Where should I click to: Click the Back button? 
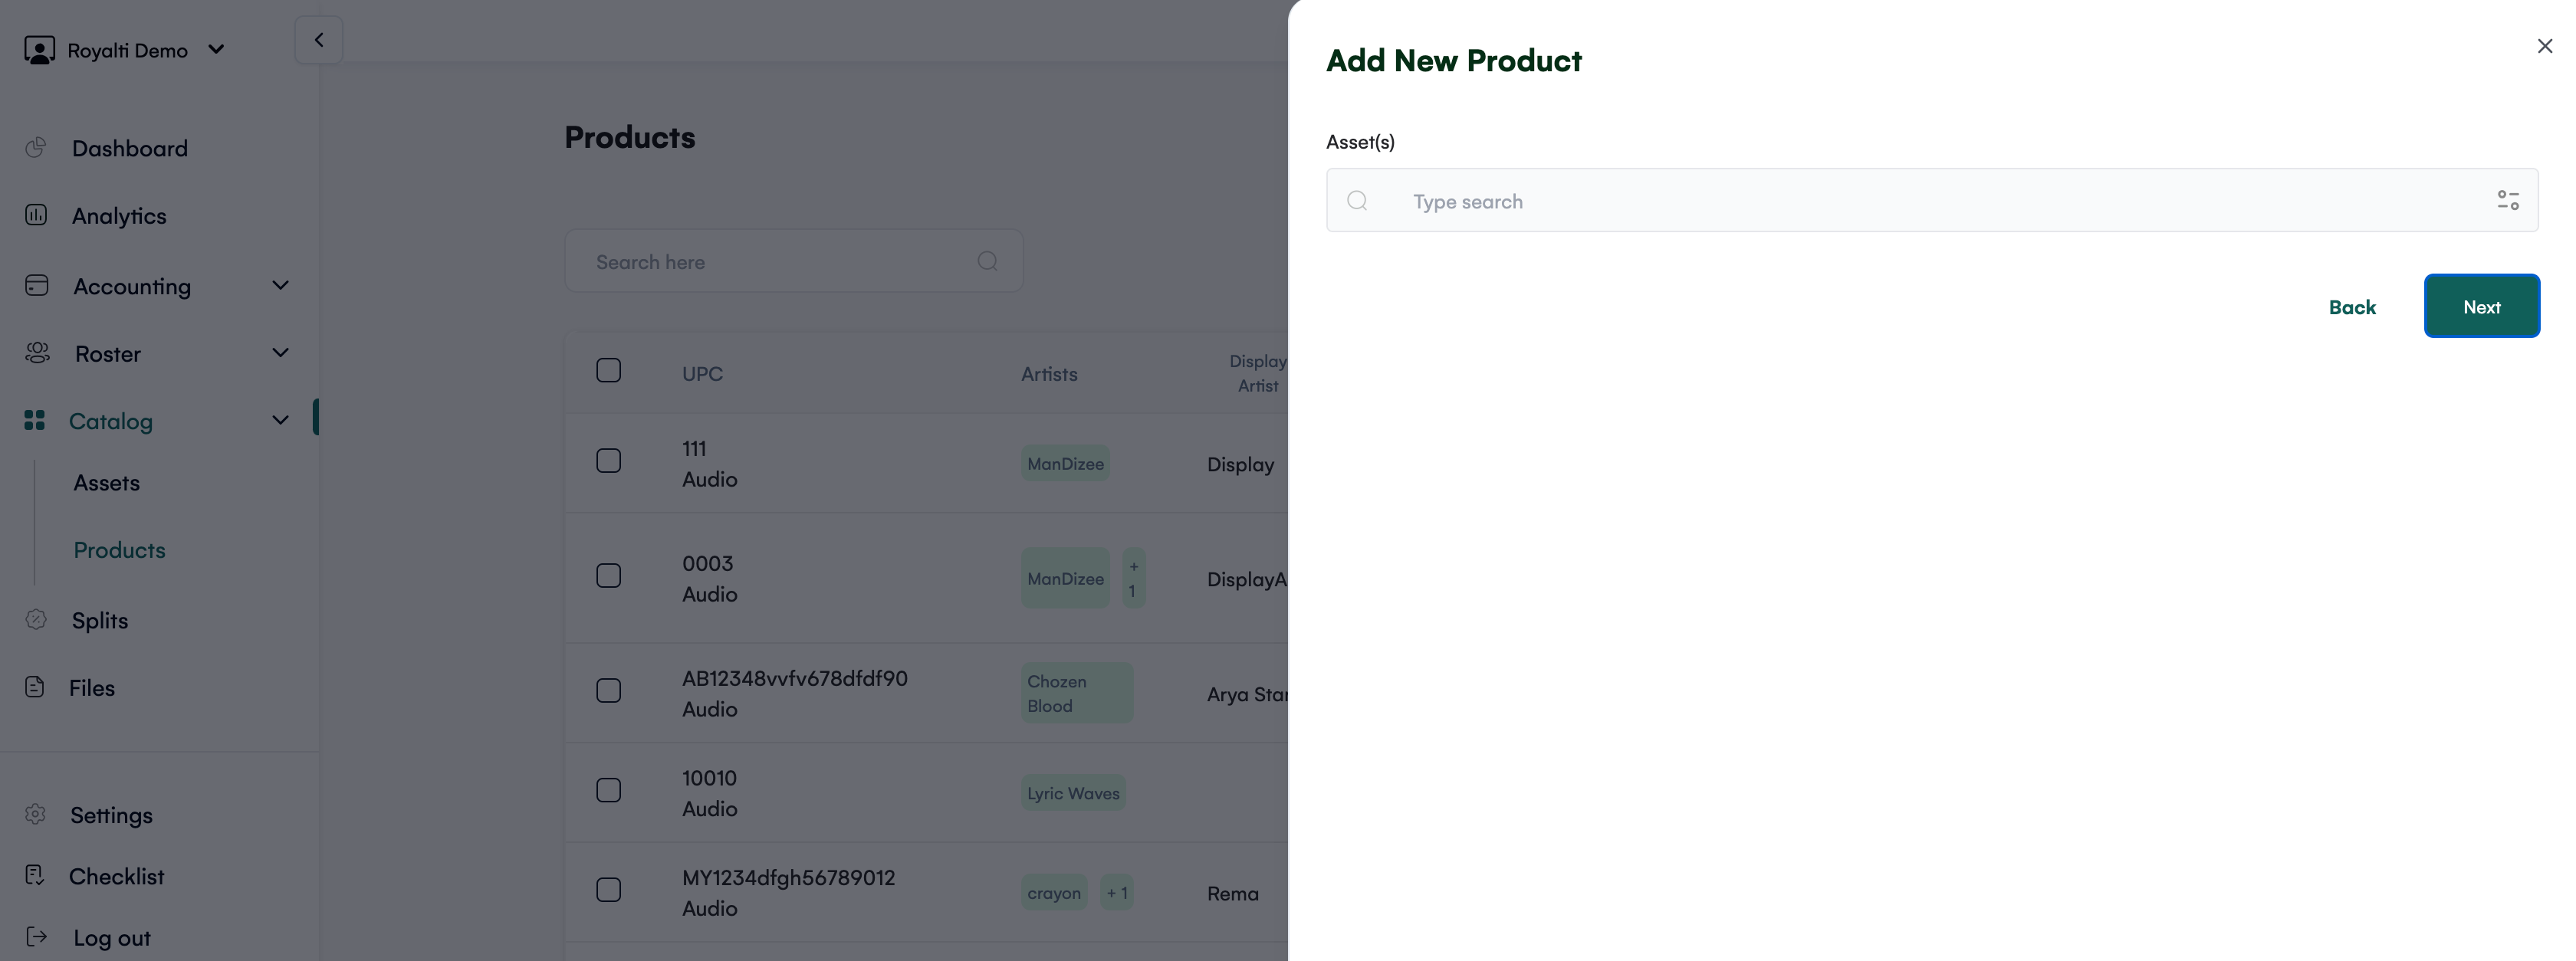click(x=2352, y=307)
